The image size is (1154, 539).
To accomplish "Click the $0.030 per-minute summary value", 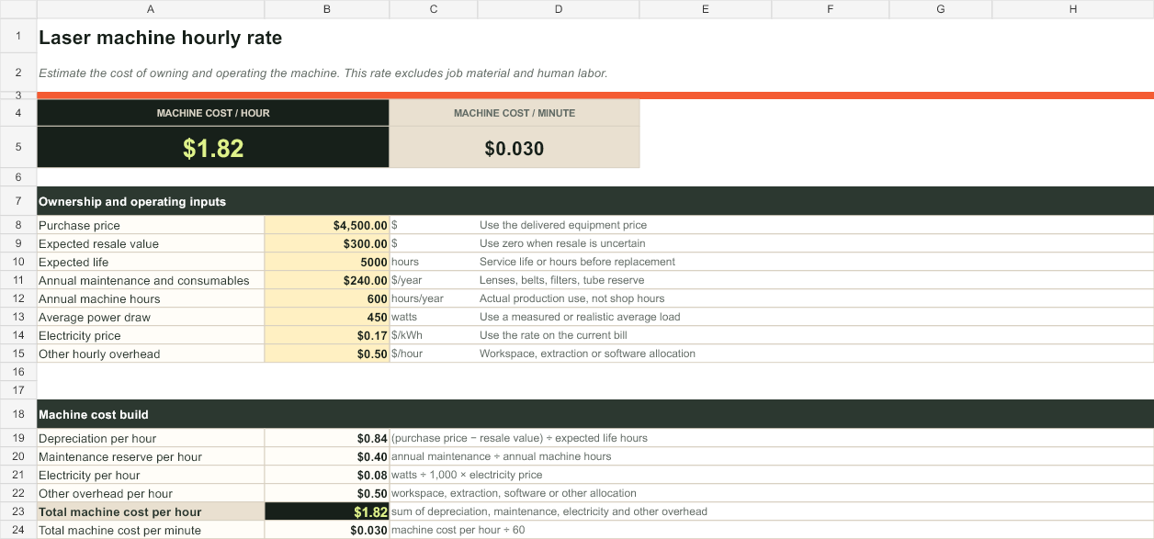I will click(x=515, y=148).
